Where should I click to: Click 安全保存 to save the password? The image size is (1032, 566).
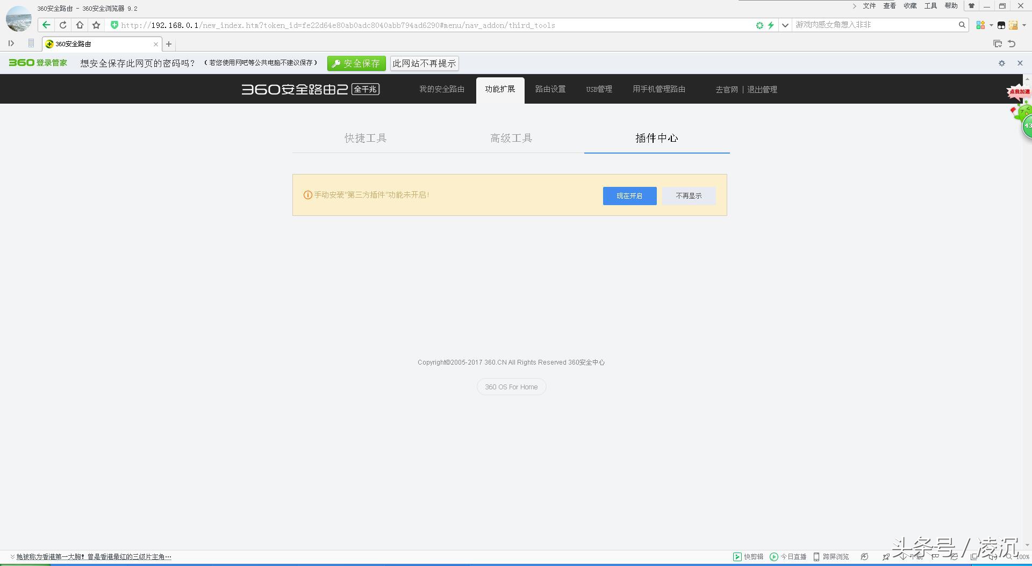[x=356, y=63]
